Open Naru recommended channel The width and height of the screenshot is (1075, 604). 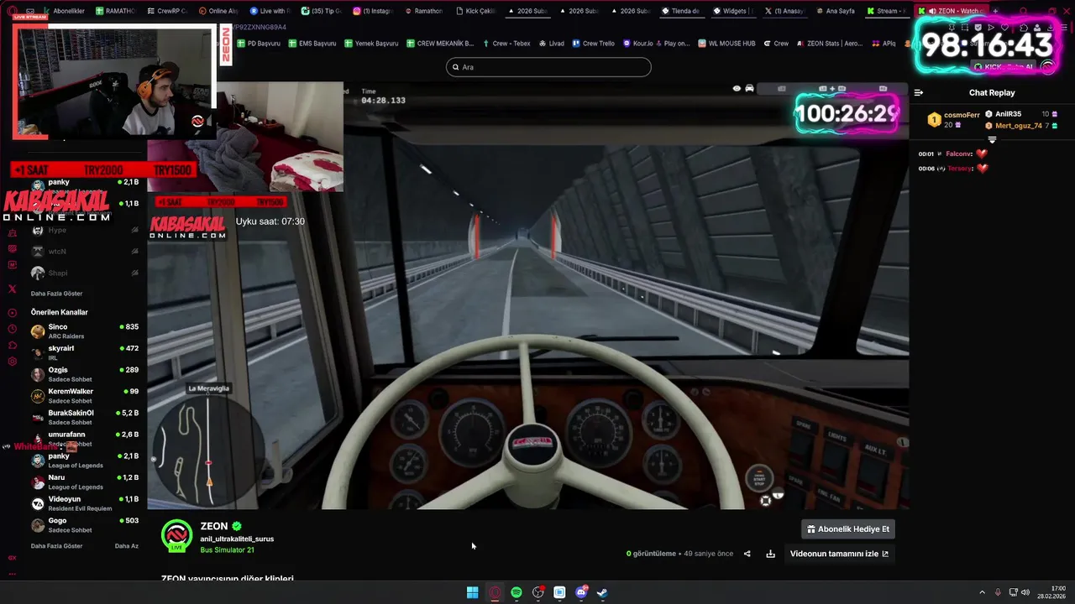[x=84, y=482]
